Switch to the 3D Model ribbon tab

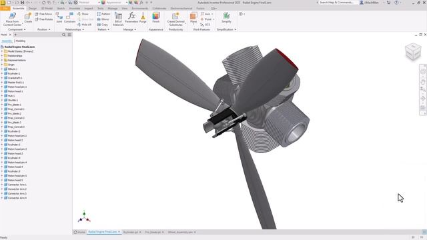(x=47, y=9)
